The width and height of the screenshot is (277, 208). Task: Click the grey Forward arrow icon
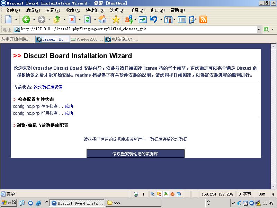[x=42, y=19]
